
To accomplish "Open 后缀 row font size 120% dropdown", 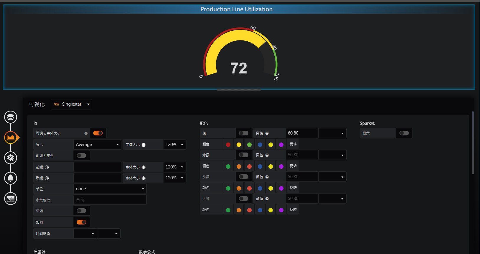I will point(175,178).
